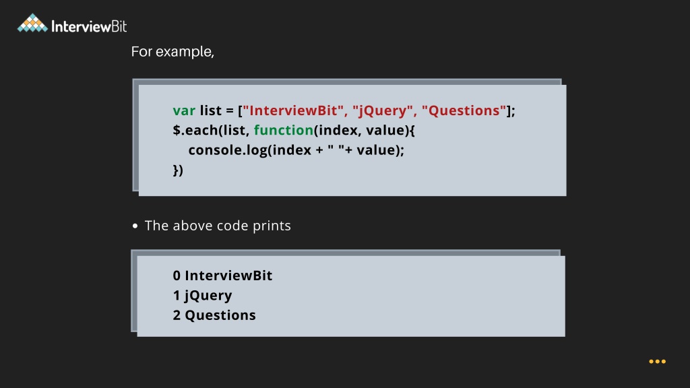This screenshot has width=690, height=388.
Task: Click the InterviewBit pyramid logo icon
Action: pos(32,23)
